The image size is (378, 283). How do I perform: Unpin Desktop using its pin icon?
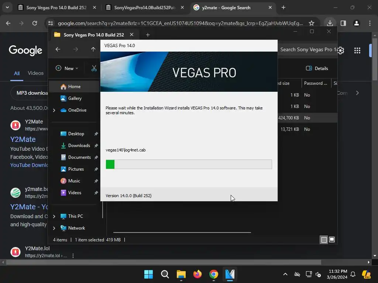[96, 134]
